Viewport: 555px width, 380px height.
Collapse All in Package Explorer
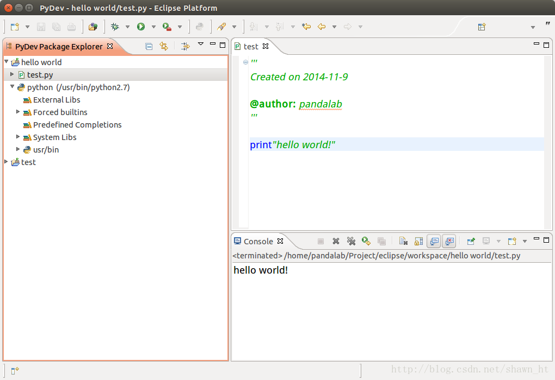[149, 46]
